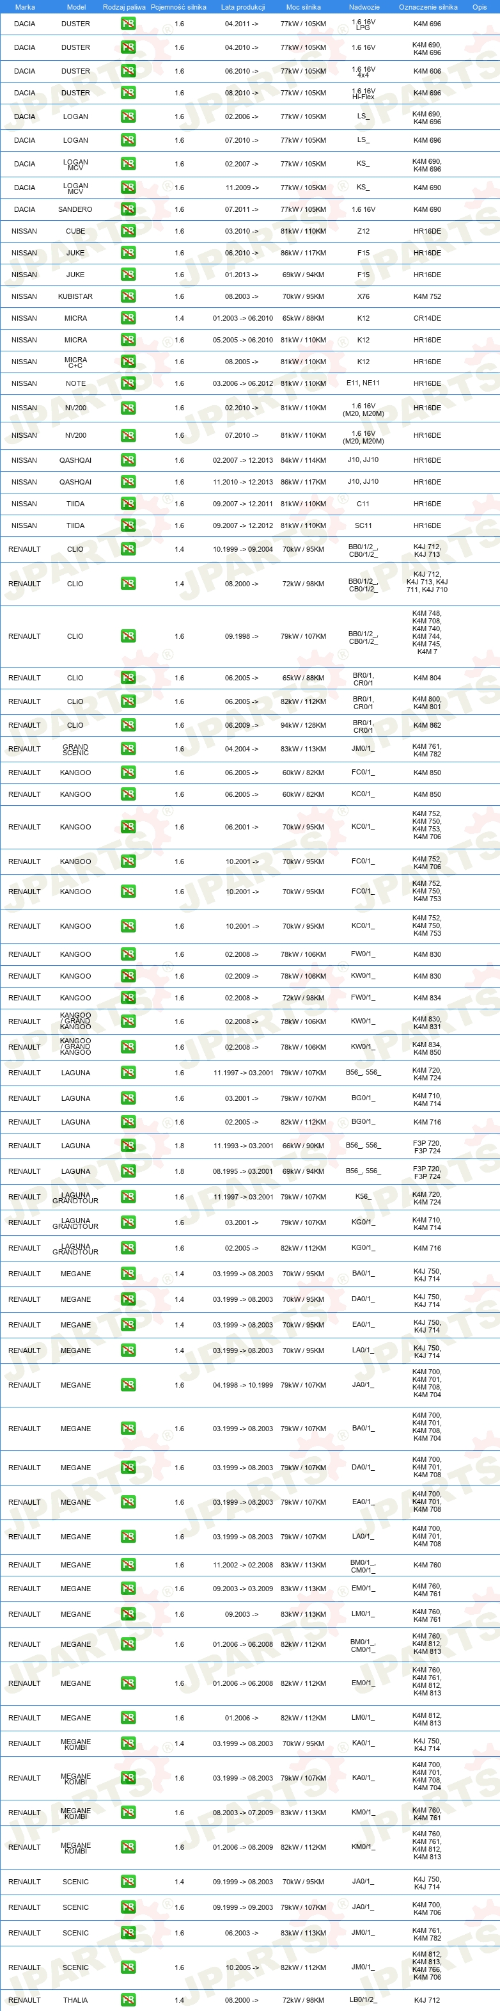
Task: Select the 02.2007 -> 12.2013 production years cell
Action: point(242,461)
